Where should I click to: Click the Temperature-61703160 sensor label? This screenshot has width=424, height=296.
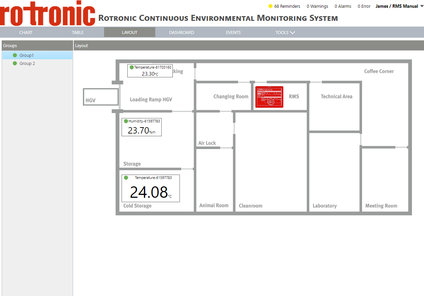pos(153,67)
